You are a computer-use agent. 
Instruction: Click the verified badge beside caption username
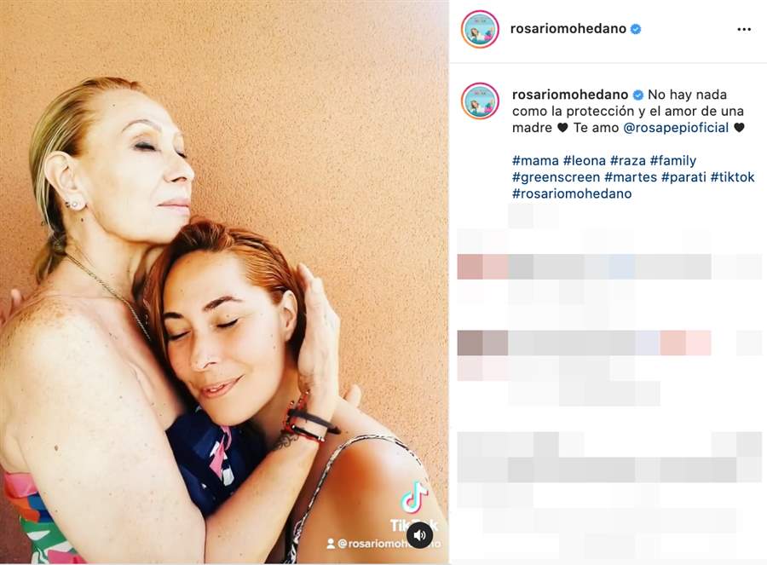tap(637, 95)
